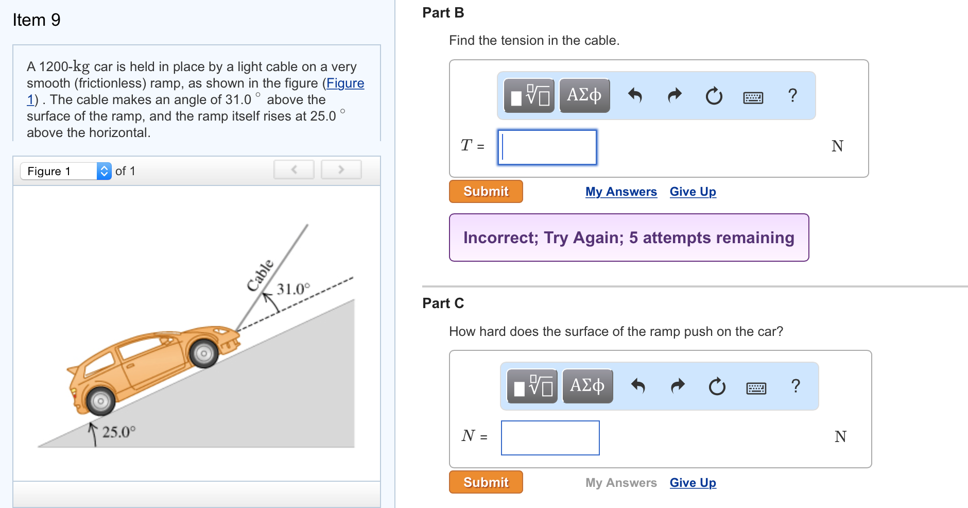Go to the next figure
The image size is (968, 508).
pos(341,170)
